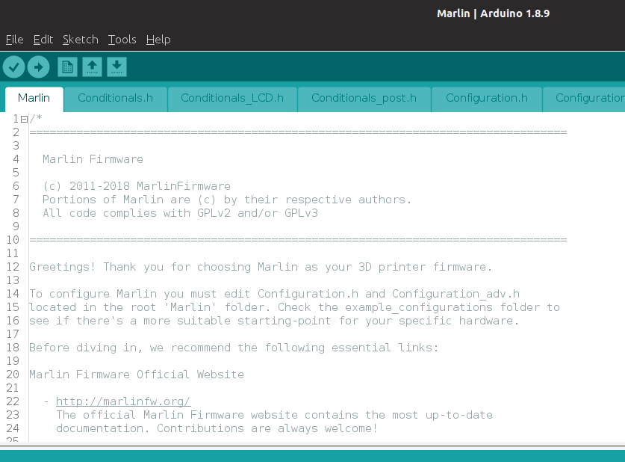
Task: Open the Help menu
Action: tap(158, 40)
